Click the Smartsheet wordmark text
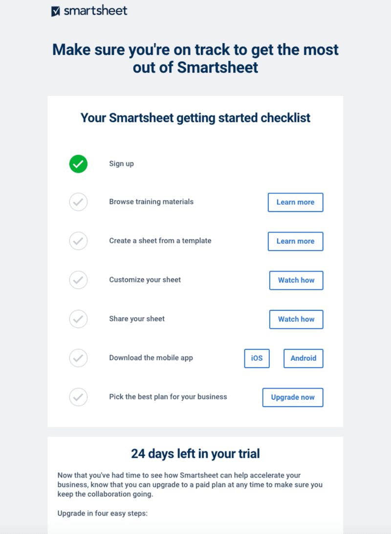This screenshot has width=391, height=534. 96,11
